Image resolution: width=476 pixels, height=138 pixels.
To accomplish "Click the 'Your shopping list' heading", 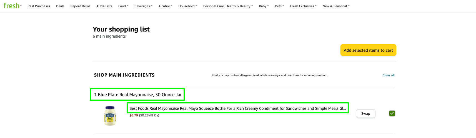I will click(x=121, y=29).
